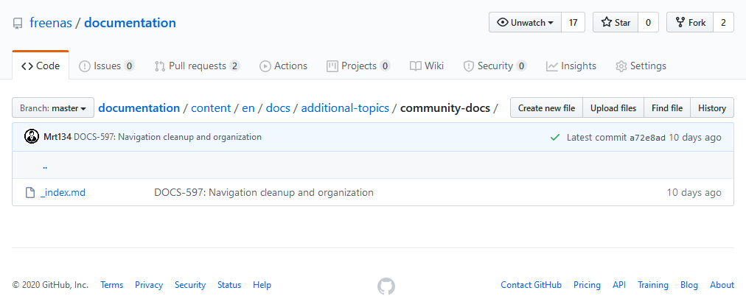
Task: Open the Unwatch notifications dropdown
Action: tap(525, 23)
